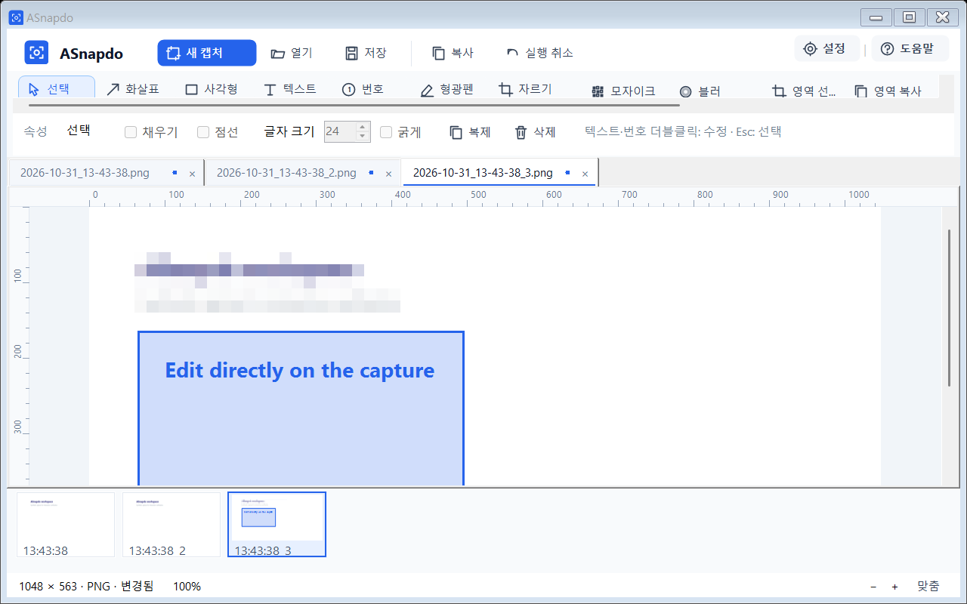Select the 블러 blur tool
The width and height of the screenshot is (967, 604).
700,91
